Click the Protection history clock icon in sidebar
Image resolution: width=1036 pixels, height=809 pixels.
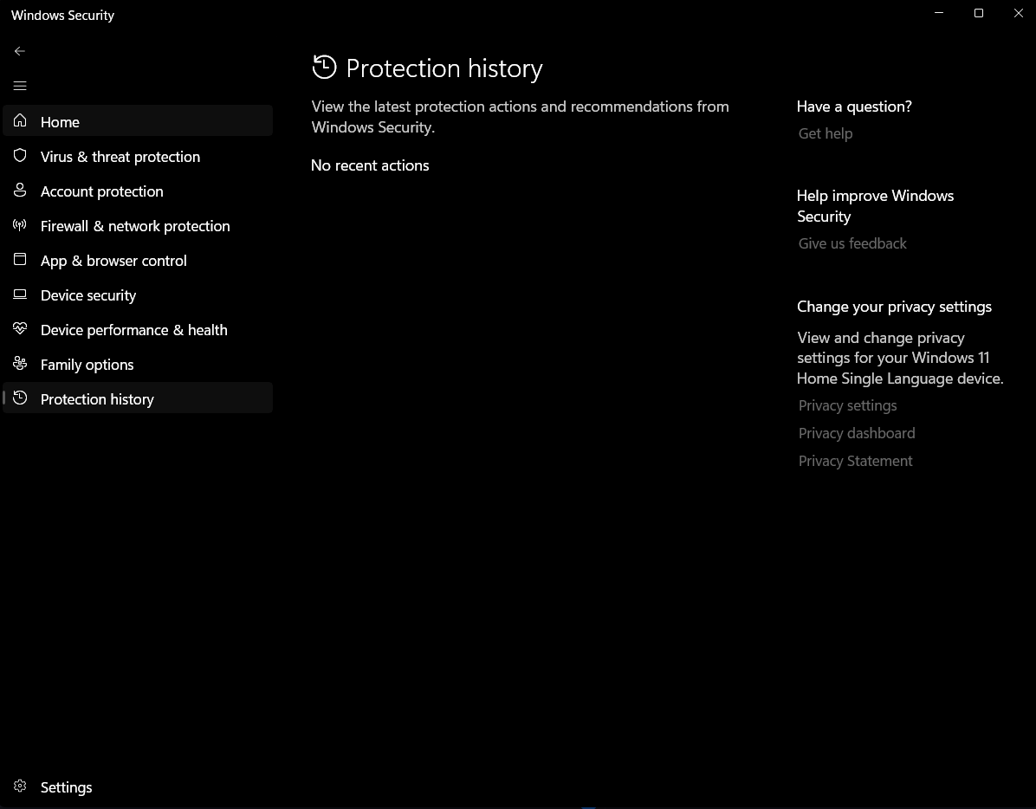(x=20, y=398)
